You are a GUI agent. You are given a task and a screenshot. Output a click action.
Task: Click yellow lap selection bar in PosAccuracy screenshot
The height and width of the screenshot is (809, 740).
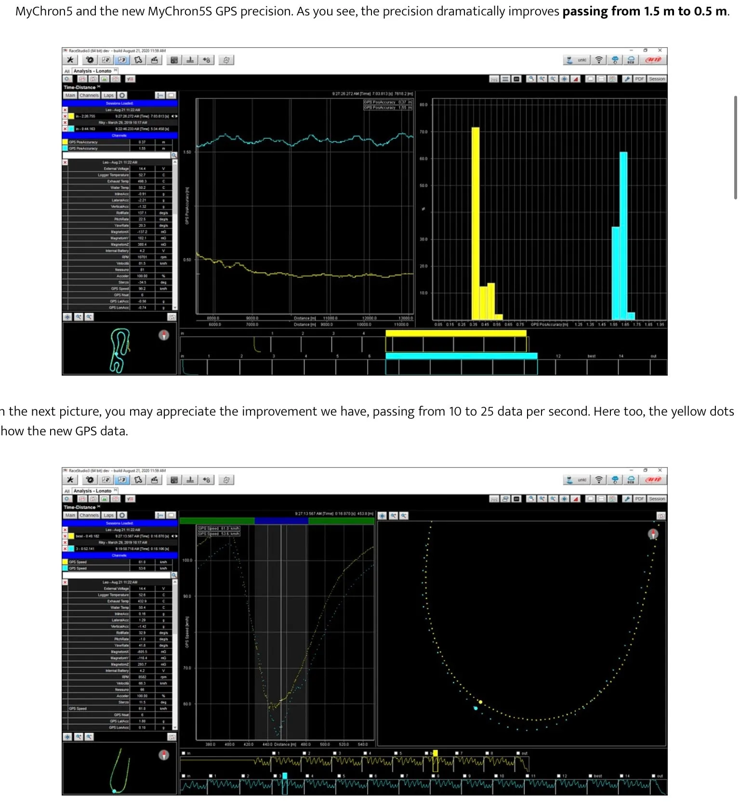456,333
